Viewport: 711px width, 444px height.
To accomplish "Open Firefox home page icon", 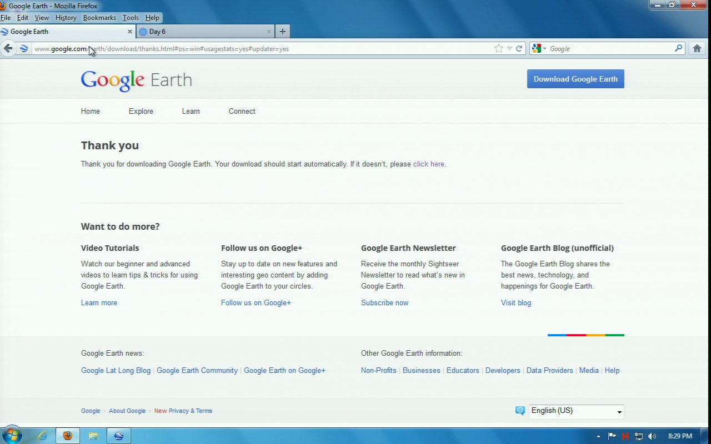I will click(697, 48).
